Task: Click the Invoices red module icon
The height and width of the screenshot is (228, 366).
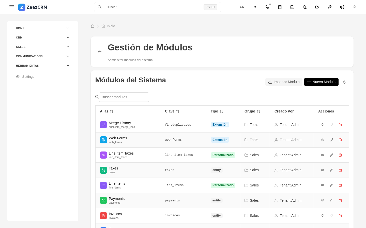Action: click(x=103, y=216)
